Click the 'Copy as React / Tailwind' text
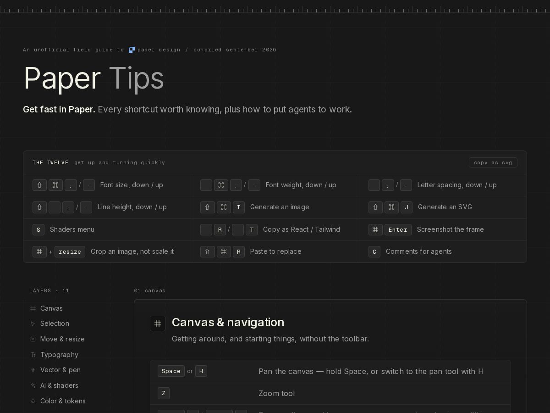Screen dimensions: 550x413 coord(302,229)
